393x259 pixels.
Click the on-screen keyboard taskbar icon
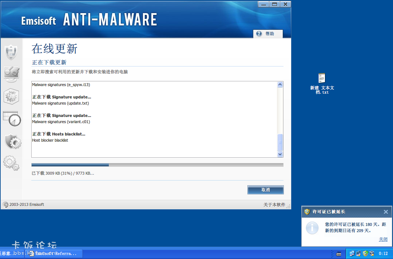coord(339,254)
